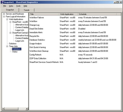Screen dimensions: 123x112
Task: Click the tree scrollbar left arrow
Action: coord(3,109)
